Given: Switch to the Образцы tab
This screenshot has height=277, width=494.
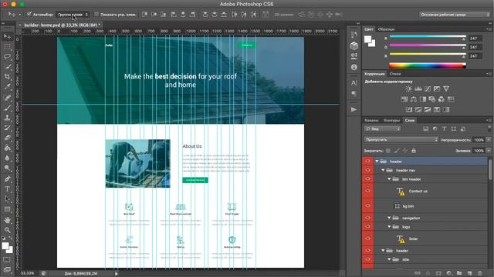Looking at the screenshot, I should (386, 29).
